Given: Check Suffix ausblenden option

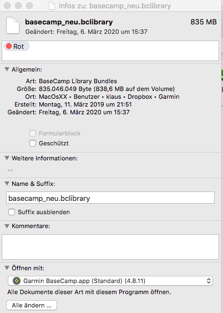Looking at the screenshot, I should [x=12, y=212].
